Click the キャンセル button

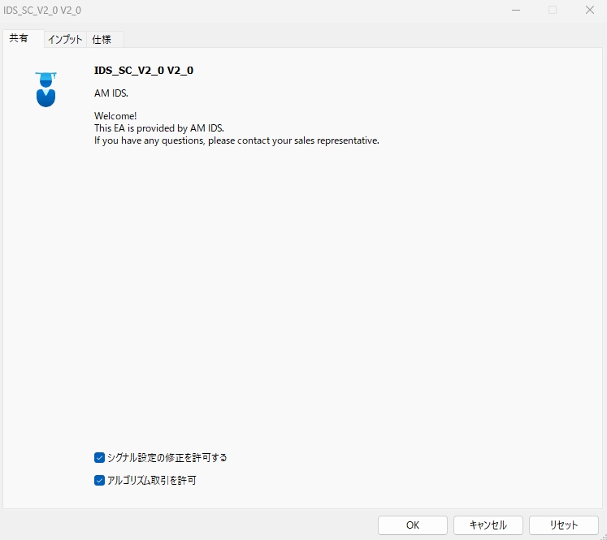[488, 525]
